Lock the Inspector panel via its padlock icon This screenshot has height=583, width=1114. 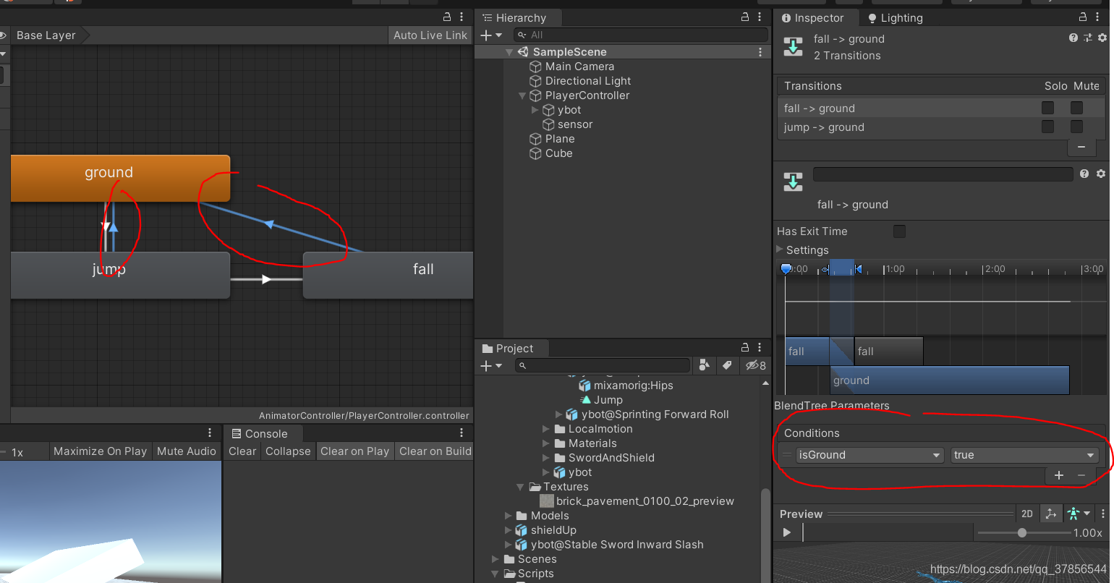tap(1083, 17)
